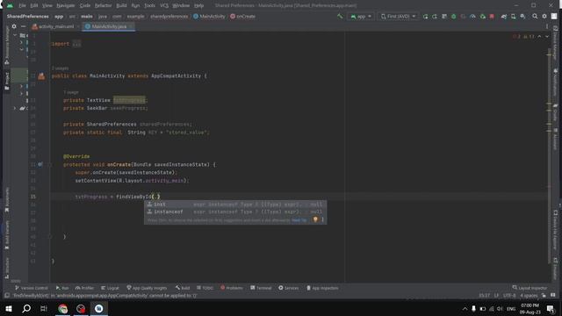562x316 pixels.
Task: Open the Layout Inspector tool window
Action: [x=530, y=288]
